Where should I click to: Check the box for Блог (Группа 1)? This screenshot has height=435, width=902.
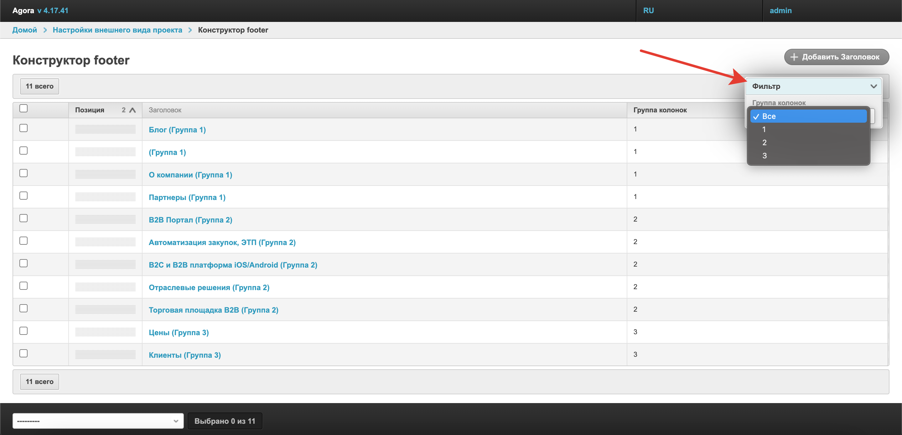[23, 128]
